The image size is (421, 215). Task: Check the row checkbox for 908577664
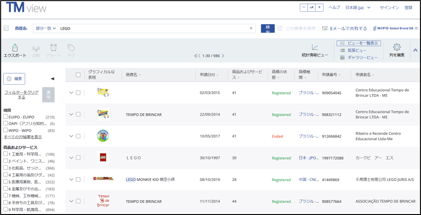[x=78, y=201]
